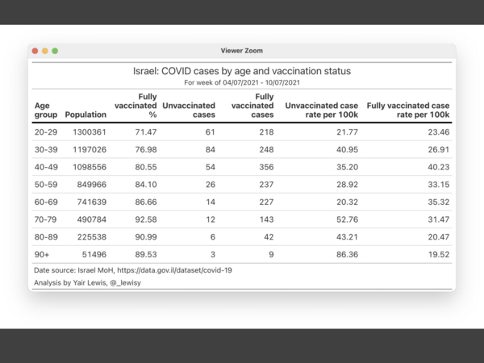The height and width of the screenshot is (363, 484).
Task: Select the 50-59 age group cell
Action: (46, 185)
